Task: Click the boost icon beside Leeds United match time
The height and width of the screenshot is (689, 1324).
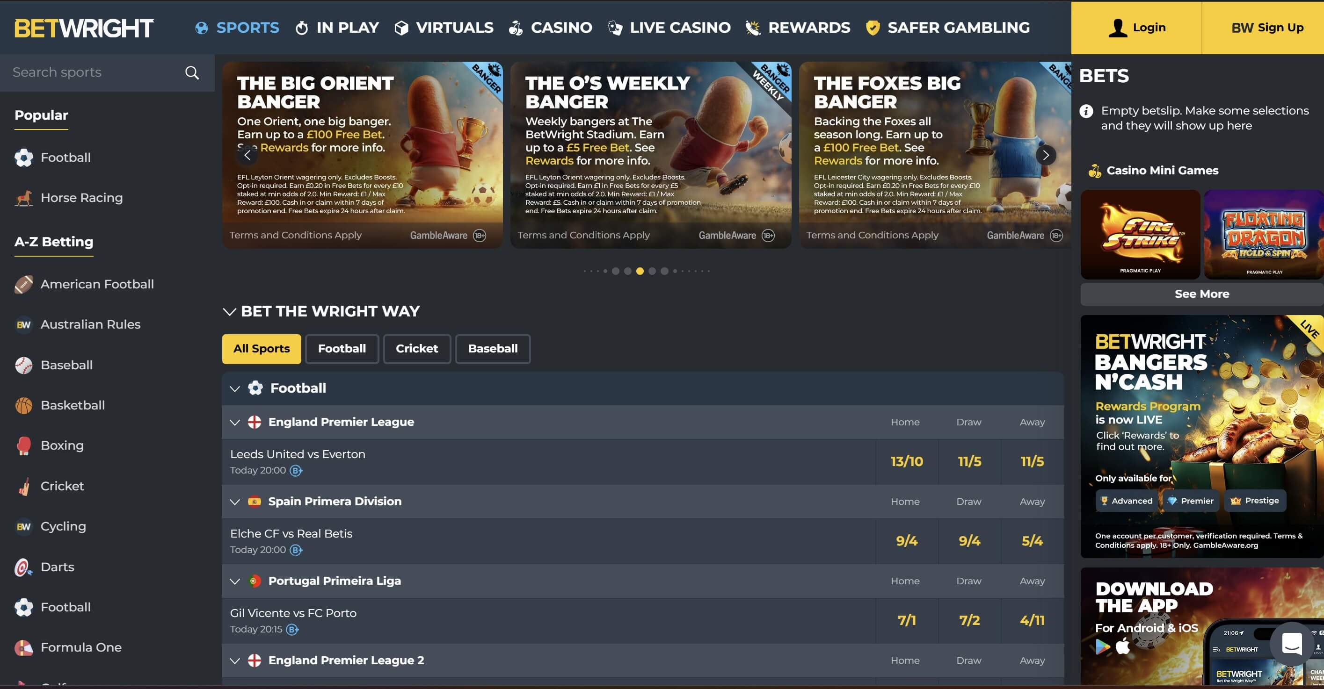Action: (x=296, y=470)
